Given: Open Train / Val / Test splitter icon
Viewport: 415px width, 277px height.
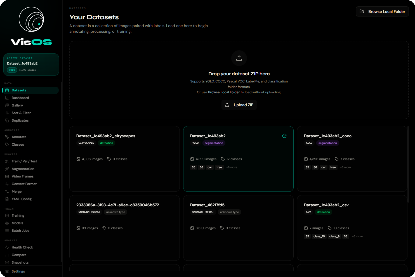Looking at the screenshot, I should [x=8, y=161].
